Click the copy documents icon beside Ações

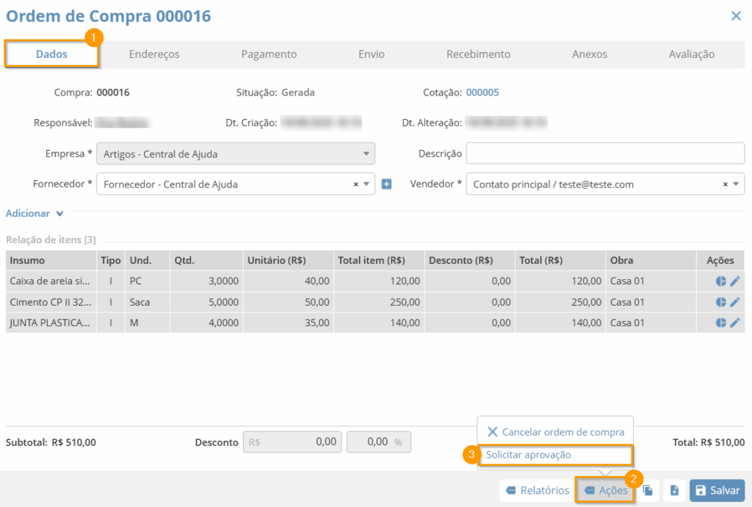[648, 491]
